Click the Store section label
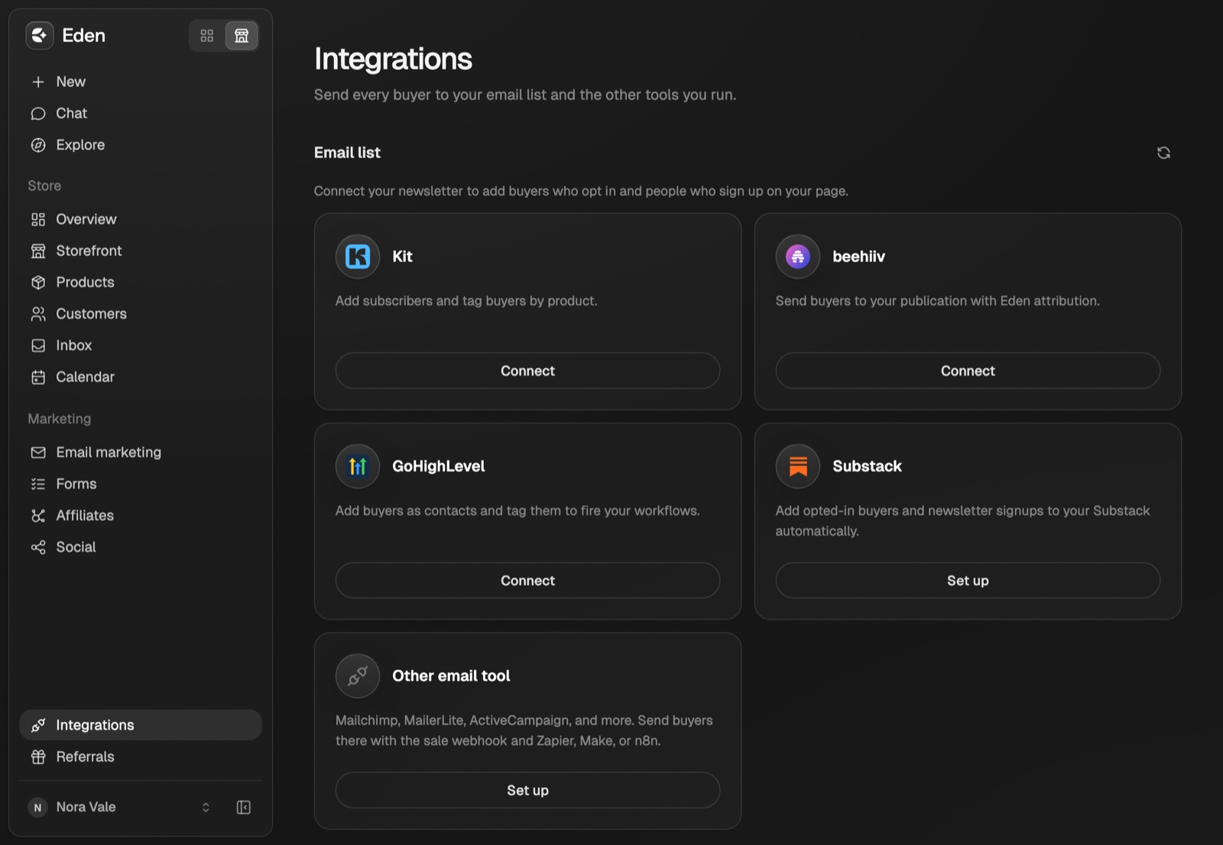The image size is (1223, 845). tap(44, 186)
